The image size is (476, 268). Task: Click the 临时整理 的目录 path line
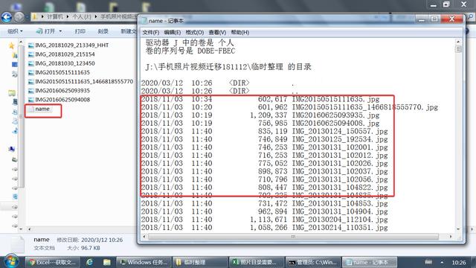click(x=228, y=67)
